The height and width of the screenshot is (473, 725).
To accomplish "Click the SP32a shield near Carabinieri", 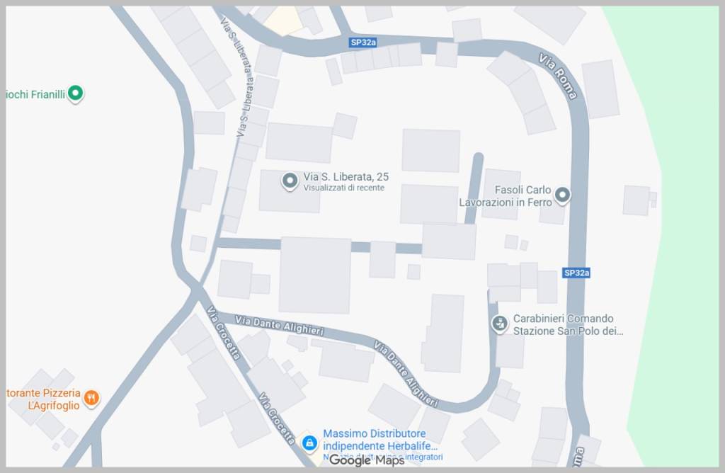I will 576,273.
